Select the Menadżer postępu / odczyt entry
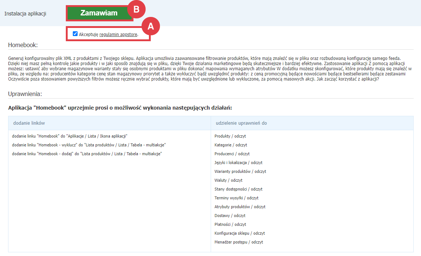 pyautogui.click(x=238, y=242)
